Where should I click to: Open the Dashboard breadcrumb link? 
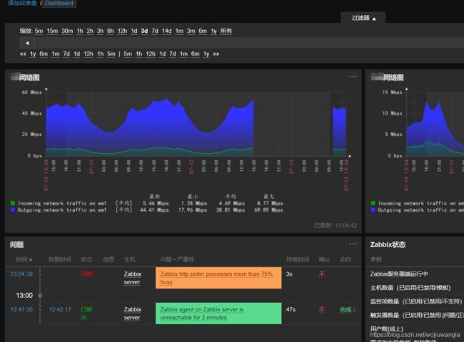tap(59, 4)
